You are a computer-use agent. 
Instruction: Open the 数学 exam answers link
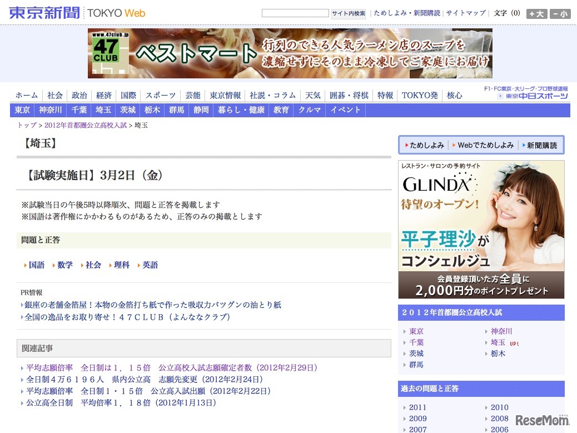64,265
